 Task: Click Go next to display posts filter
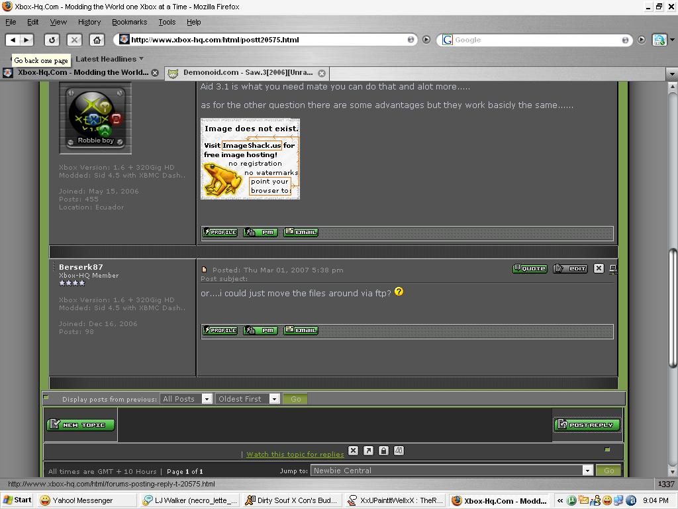(295, 399)
